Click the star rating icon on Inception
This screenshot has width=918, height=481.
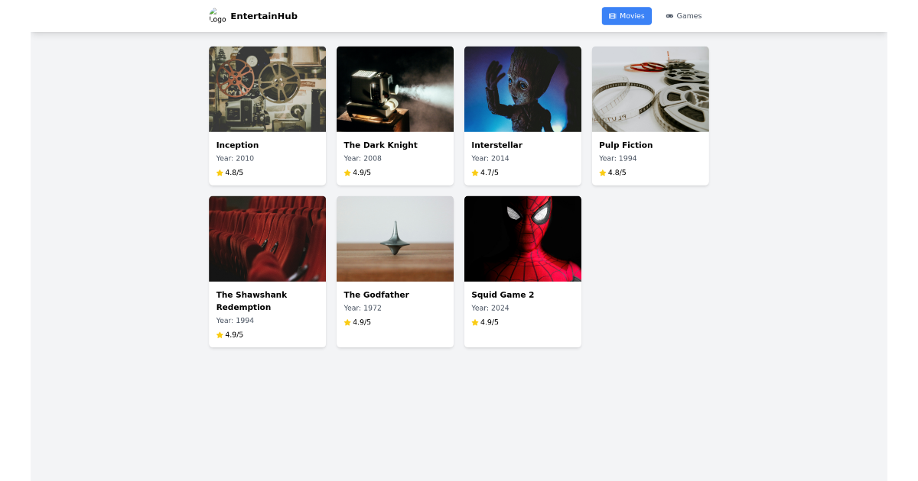(x=220, y=173)
